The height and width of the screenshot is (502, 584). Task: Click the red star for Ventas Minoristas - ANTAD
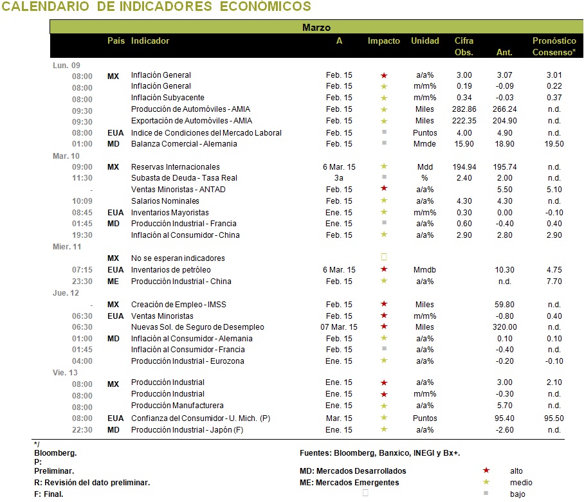click(384, 188)
